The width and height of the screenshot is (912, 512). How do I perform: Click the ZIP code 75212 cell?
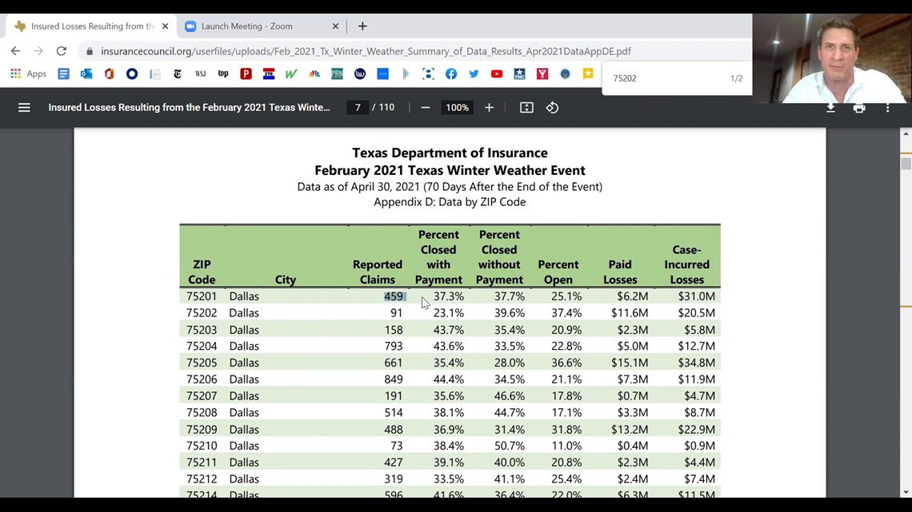pyautogui.click(x=202, y=479)
